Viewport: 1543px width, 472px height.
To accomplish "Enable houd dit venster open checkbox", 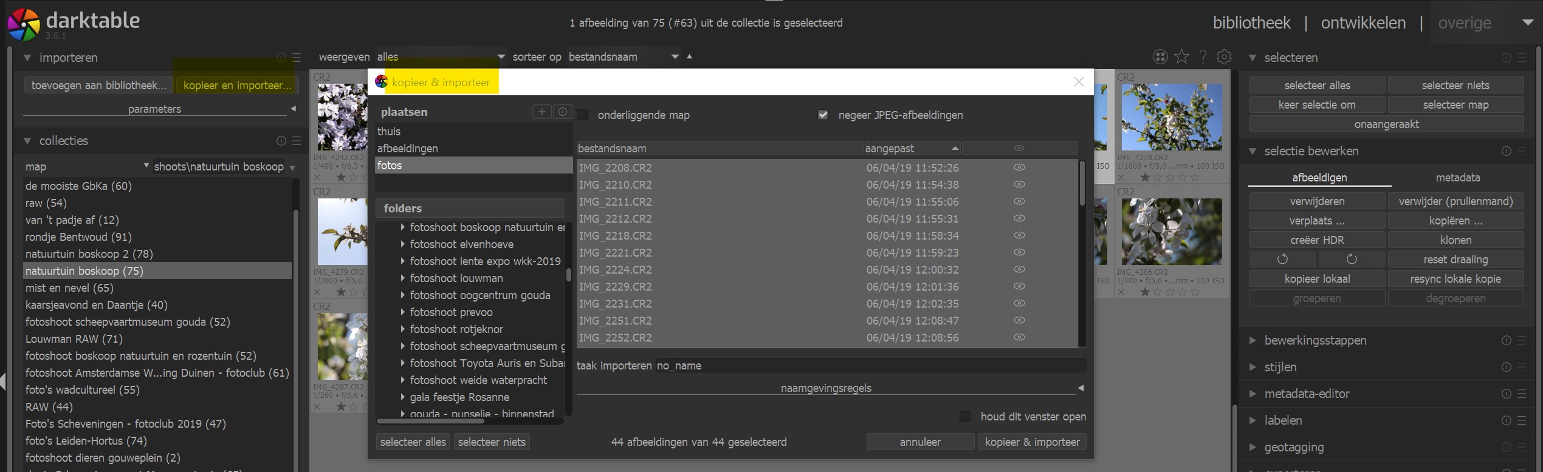I will coord(965,416).
